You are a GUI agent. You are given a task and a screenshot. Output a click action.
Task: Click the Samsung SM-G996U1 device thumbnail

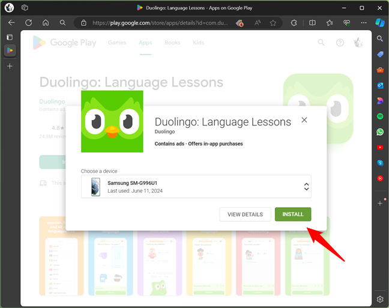[95, 187]
